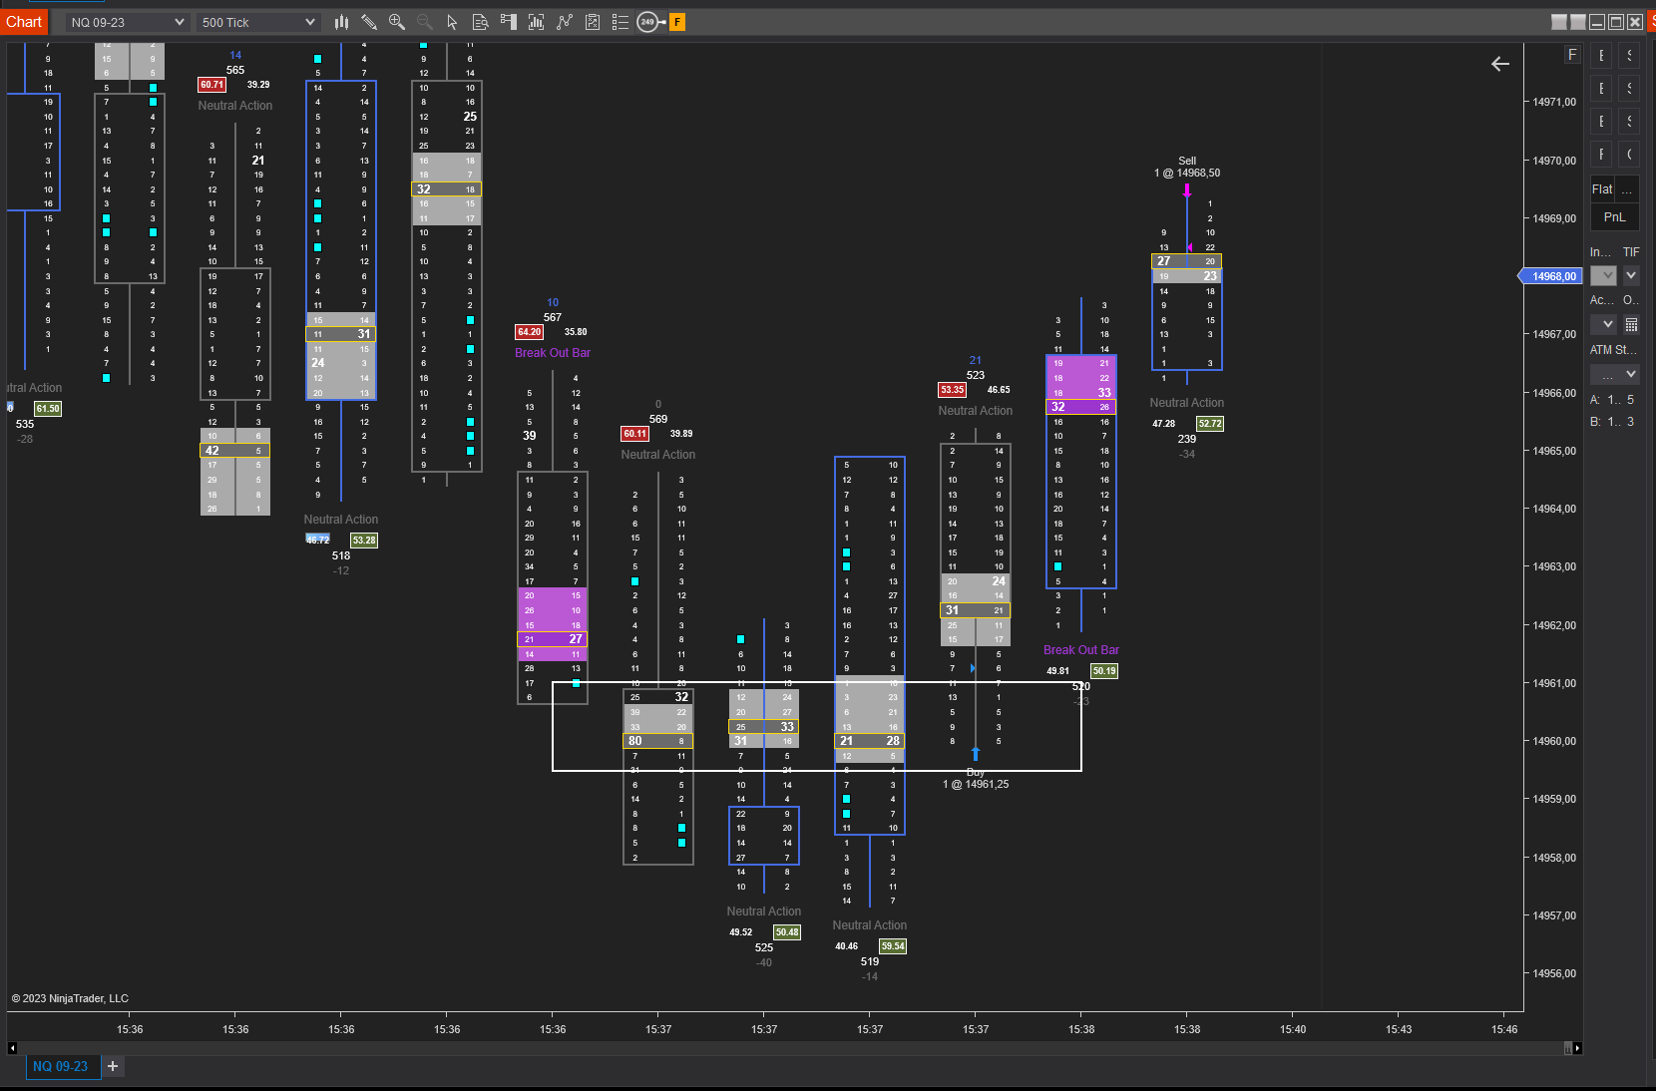Choose the cursor pointer tool
Screen dimensions: 1656x1091
[453, 22]
